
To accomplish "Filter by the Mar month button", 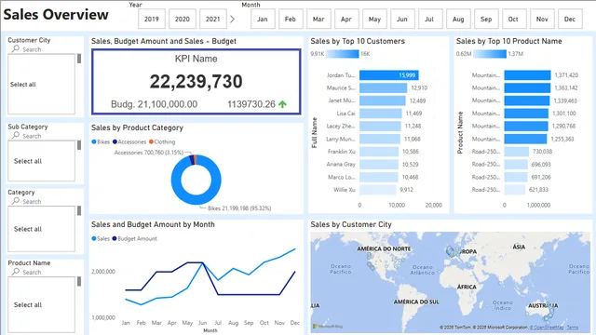I will (318, 19).
